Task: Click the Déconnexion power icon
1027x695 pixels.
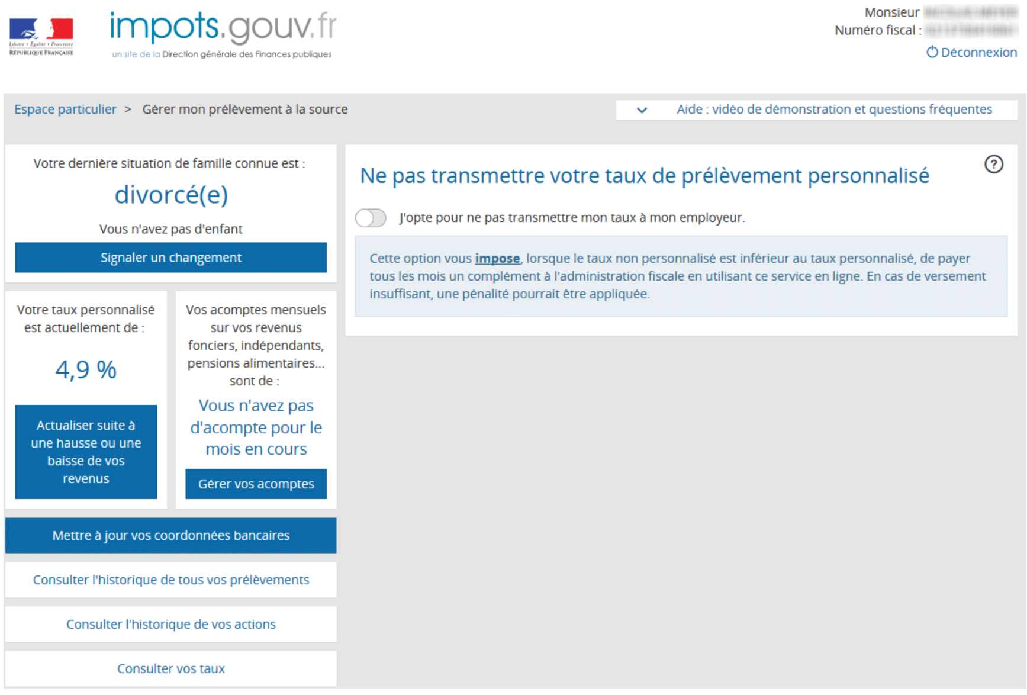Action: (x=932, y=52)
